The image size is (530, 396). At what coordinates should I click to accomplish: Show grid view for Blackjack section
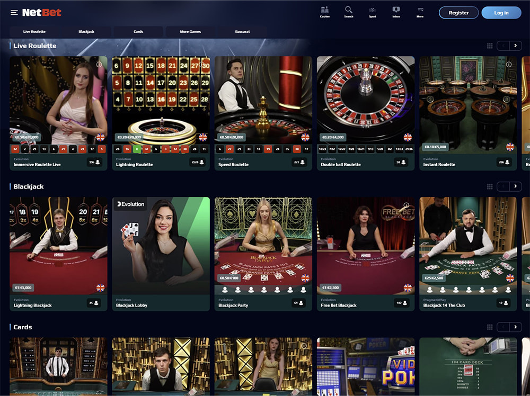[x=489, y=186]
